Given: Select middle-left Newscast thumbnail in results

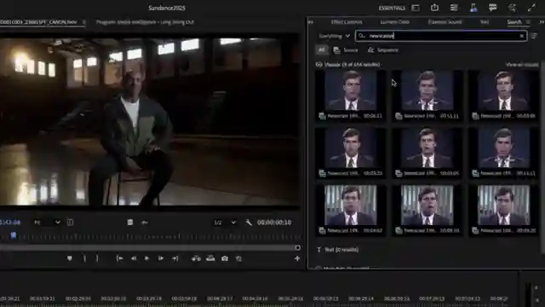Looking at the screenshot, I should coord(350,153).
